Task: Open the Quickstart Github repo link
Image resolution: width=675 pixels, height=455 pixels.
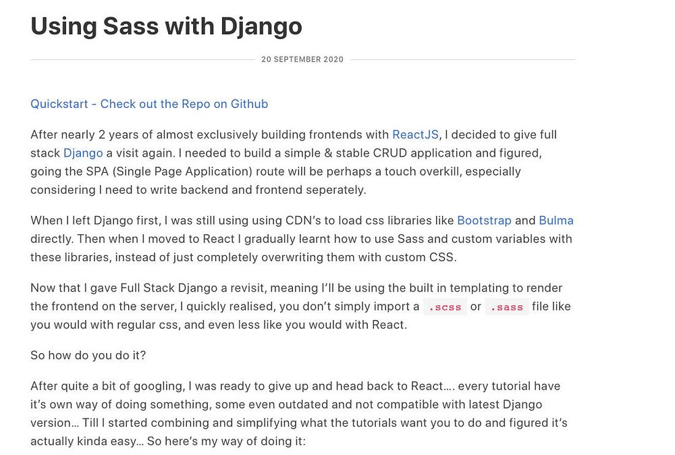Action: point(149,104)
